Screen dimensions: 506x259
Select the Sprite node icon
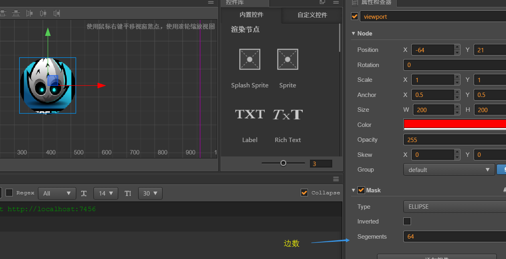287,59
